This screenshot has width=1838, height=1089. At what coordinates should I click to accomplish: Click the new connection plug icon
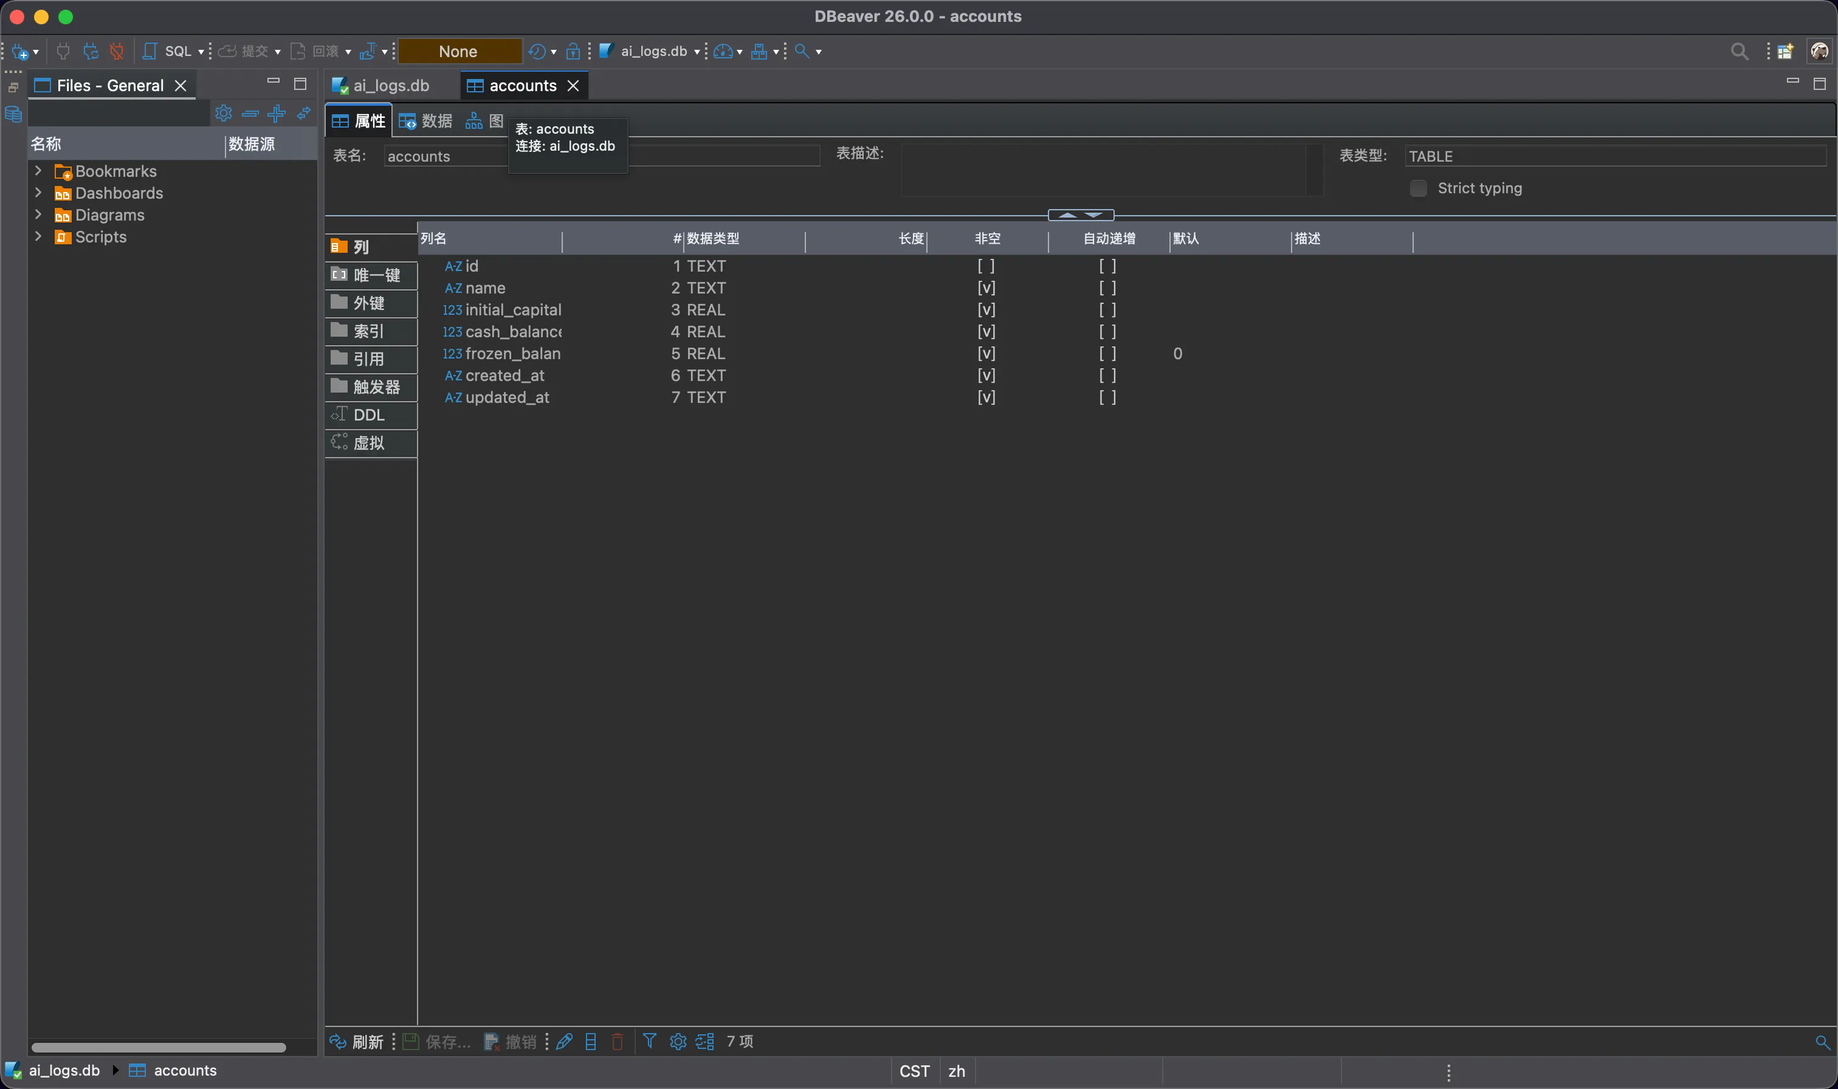coord(20,52)
